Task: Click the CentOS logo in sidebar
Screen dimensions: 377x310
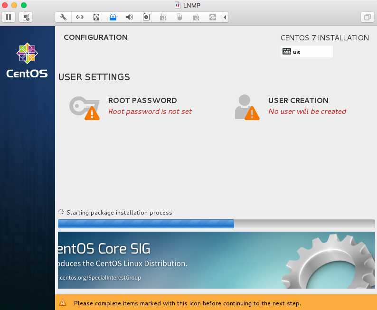Action: pyautogui.click(x=27, y=60)
